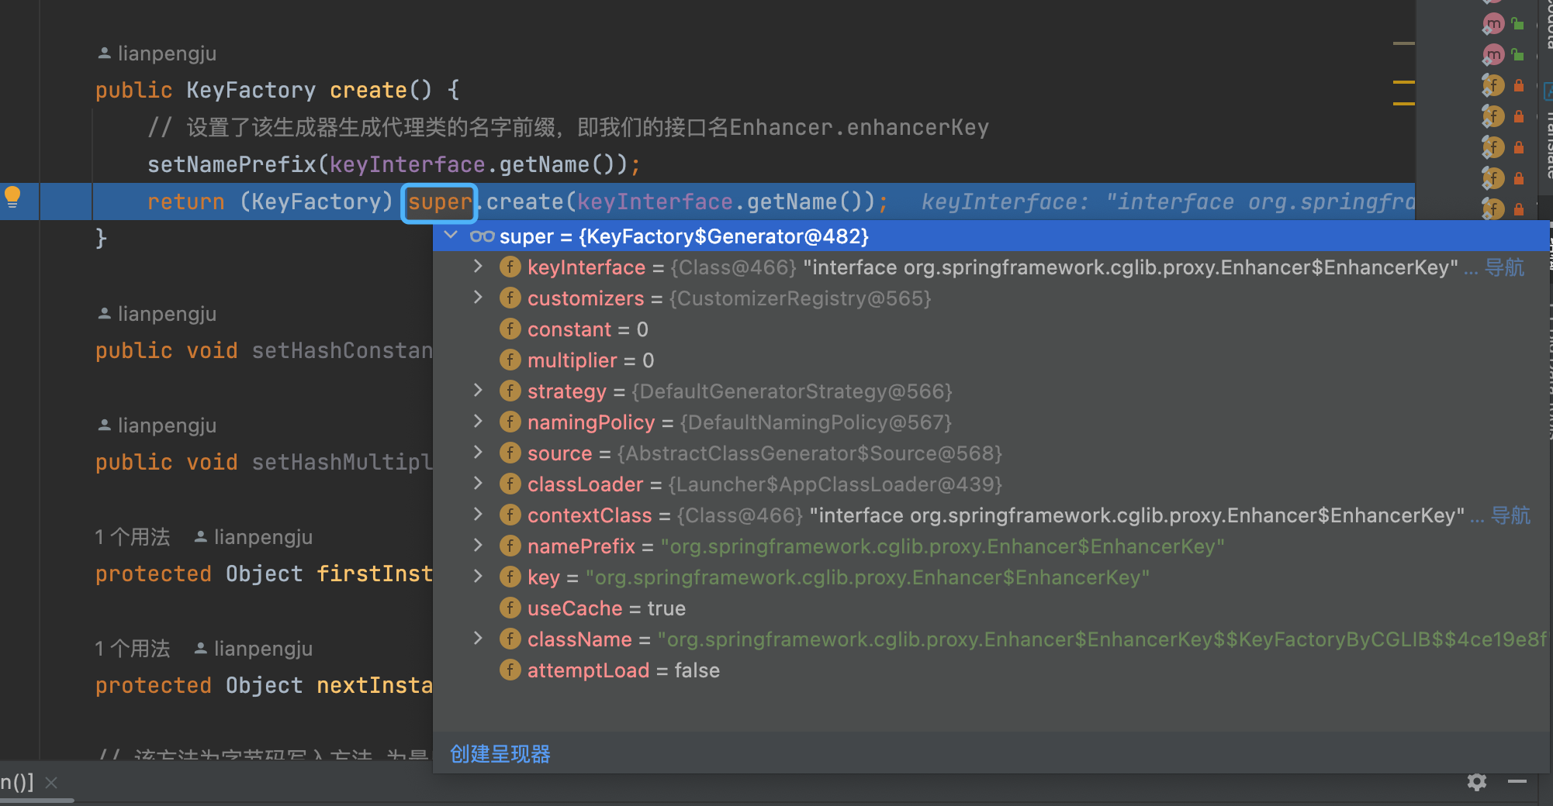This screenshot has width=1553, height=806.
Task: Click the field icon for attemptLoad
Action: pyautogui.click(x=510, y=670)
